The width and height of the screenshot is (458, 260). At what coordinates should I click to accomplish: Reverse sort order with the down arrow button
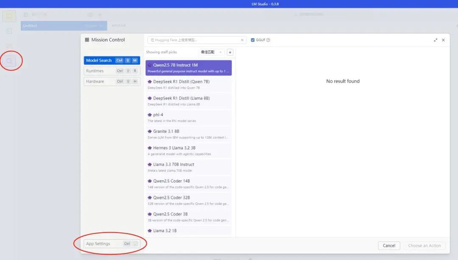[230, 52]
